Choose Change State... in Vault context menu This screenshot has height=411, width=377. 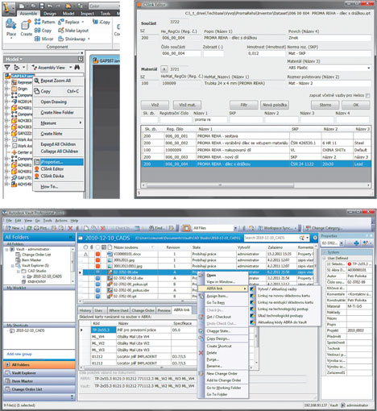pos(223,331)
